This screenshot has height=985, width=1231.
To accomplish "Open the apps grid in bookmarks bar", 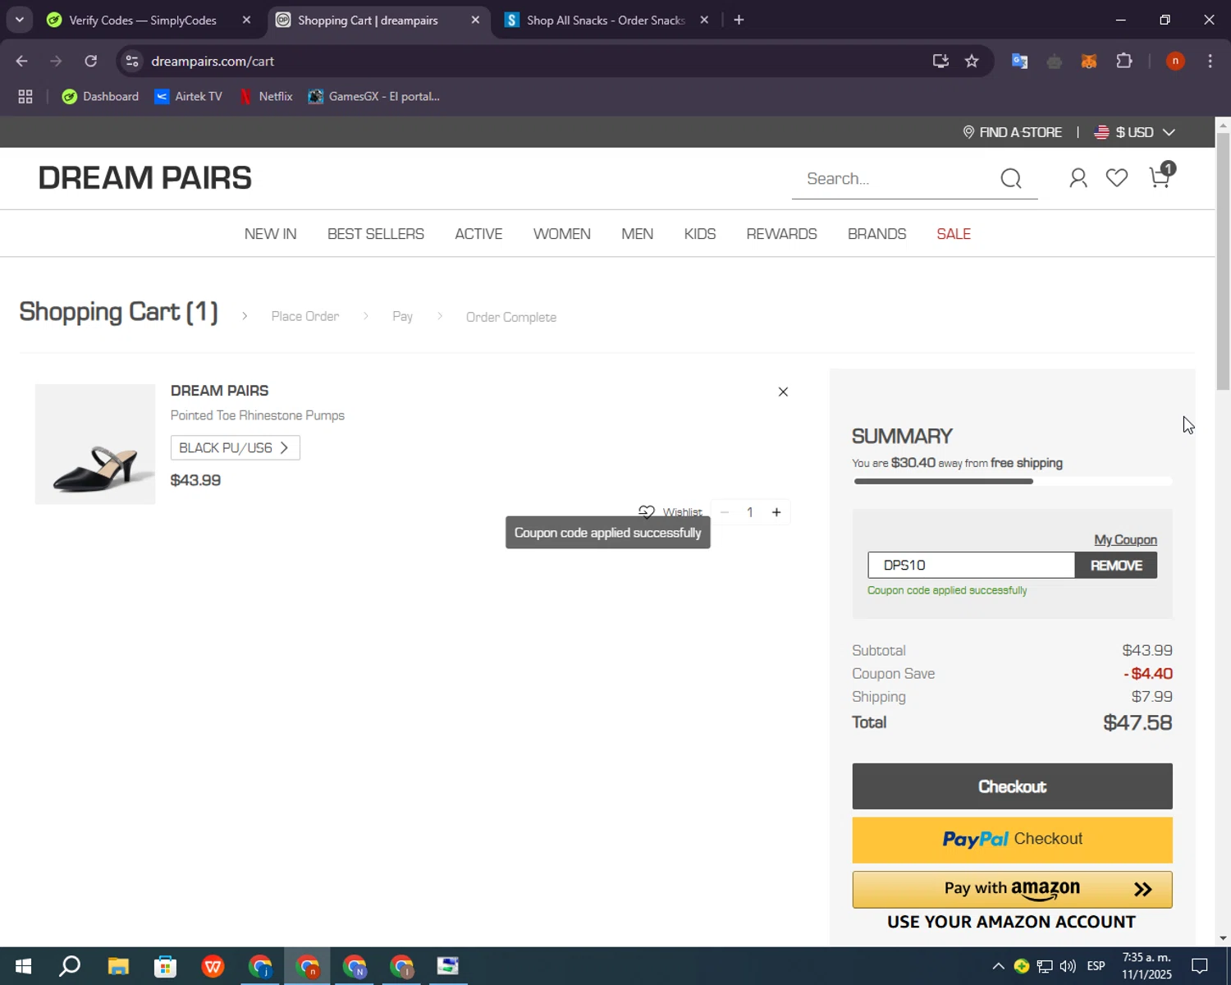I will [25, 97].
